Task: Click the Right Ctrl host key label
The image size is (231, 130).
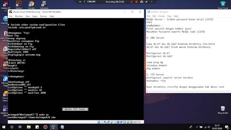Action: [137, 122]
